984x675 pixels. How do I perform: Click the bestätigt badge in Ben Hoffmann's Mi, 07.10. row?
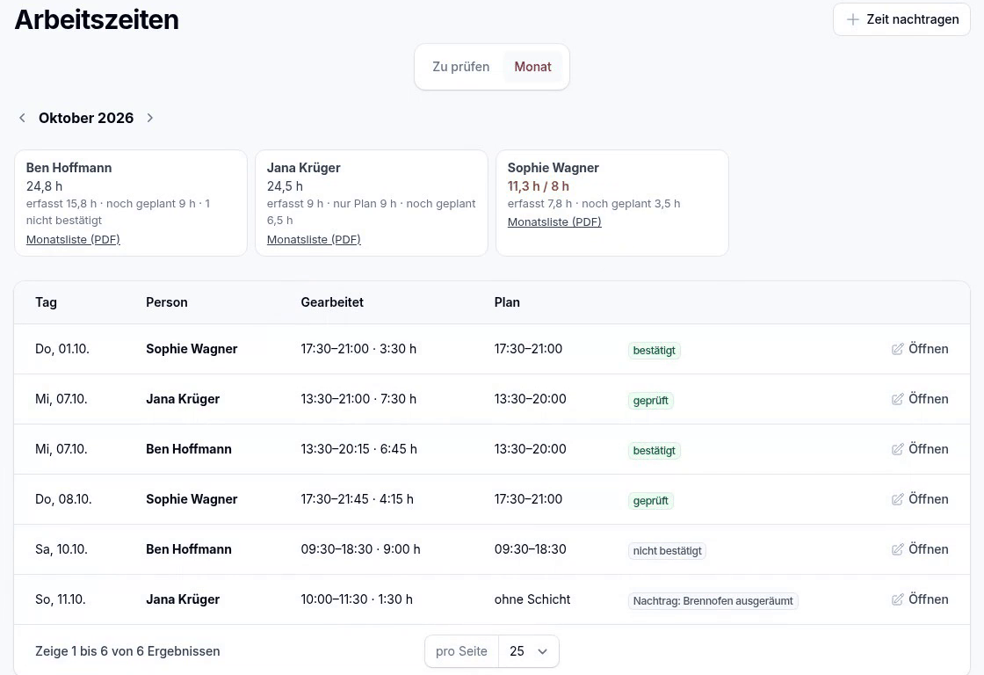tap(654, 451)
